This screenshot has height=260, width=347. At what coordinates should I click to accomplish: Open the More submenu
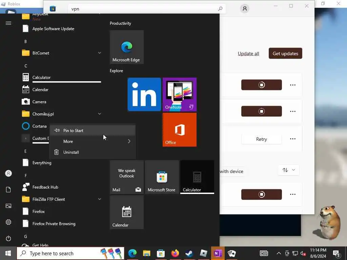pos(93,141)
